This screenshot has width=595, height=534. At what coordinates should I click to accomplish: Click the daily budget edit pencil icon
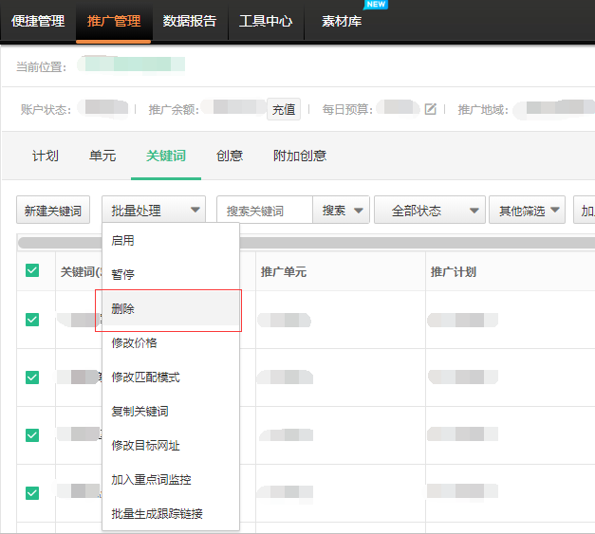(430, 109)
